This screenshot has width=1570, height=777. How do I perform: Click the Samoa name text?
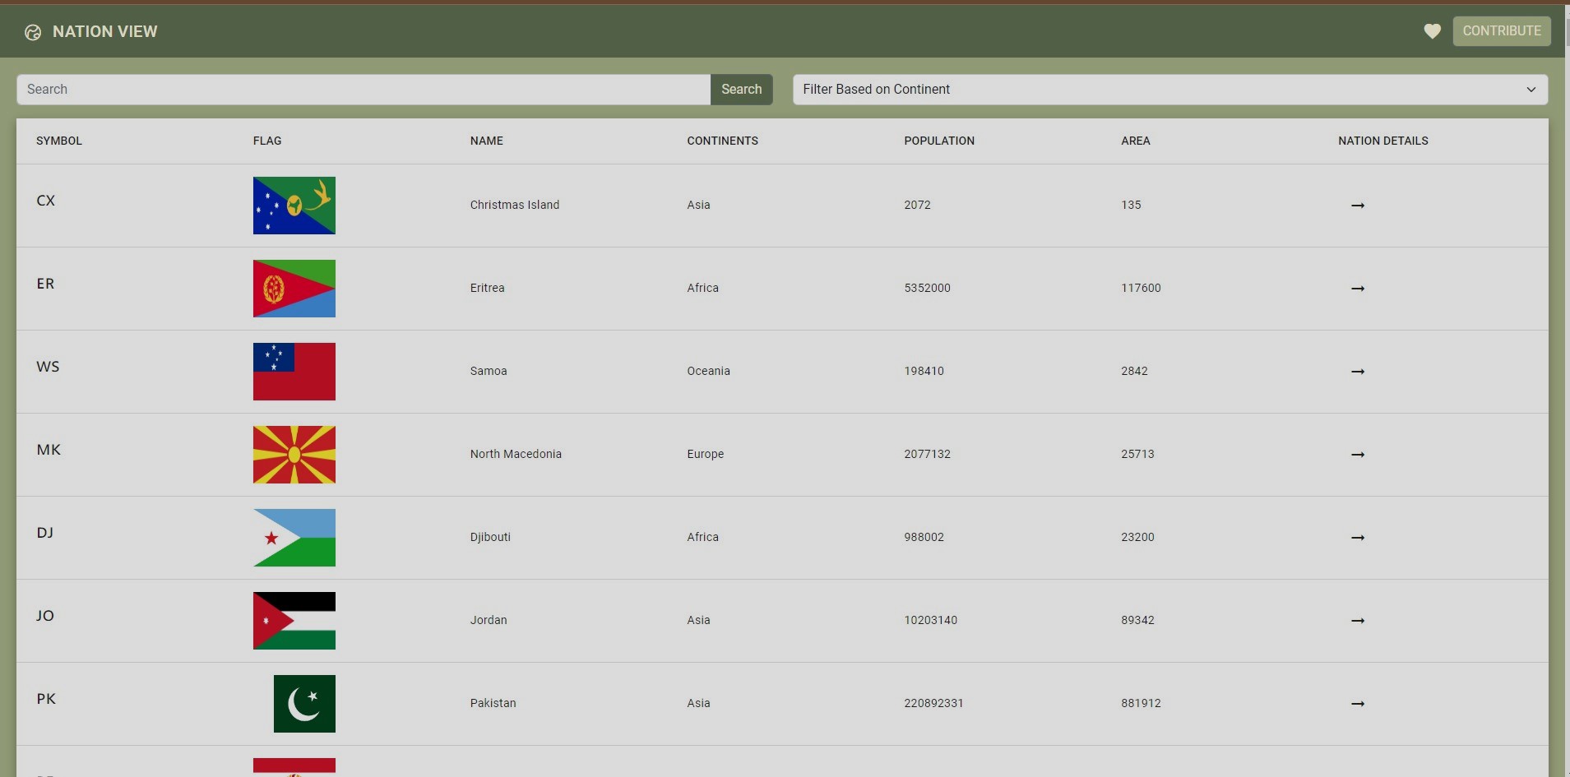(x=489, y=371)
